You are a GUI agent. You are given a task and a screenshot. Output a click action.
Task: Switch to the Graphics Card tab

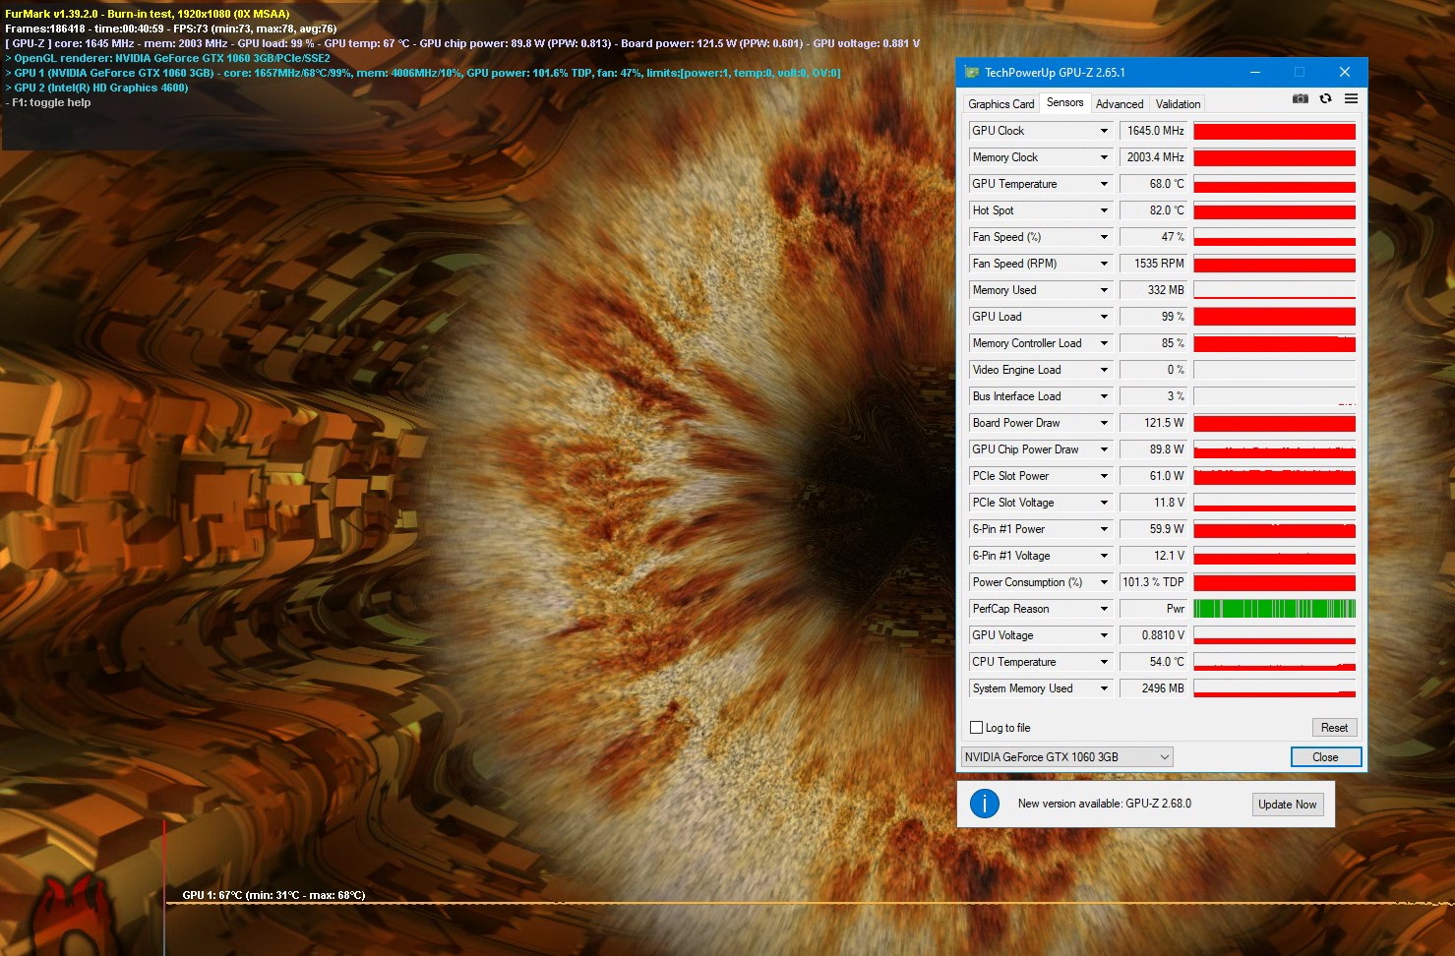point(1000,104)
